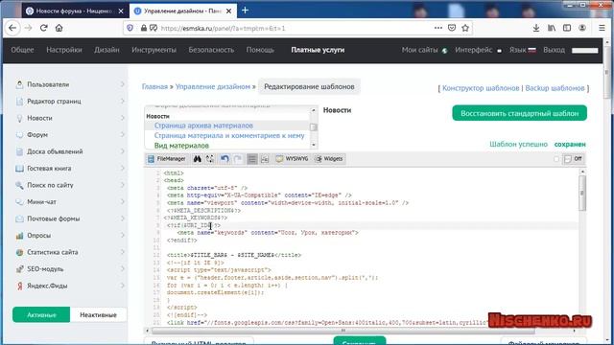Open the Widgets panel
The height and width of the screenshot is (345, 614).
coord(329,159)
